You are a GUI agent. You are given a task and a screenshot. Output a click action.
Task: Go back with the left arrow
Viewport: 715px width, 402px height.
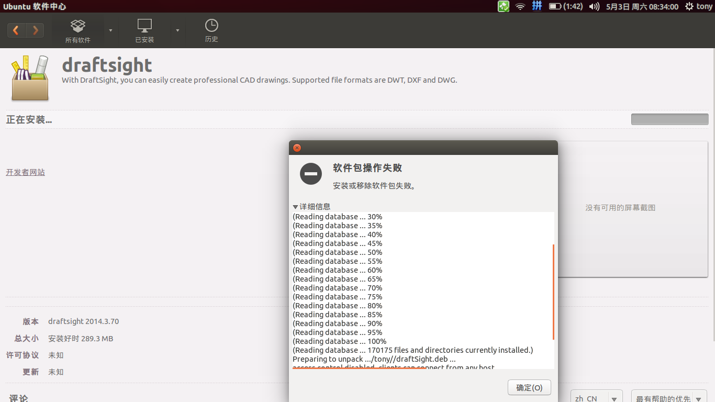(16, 30)
